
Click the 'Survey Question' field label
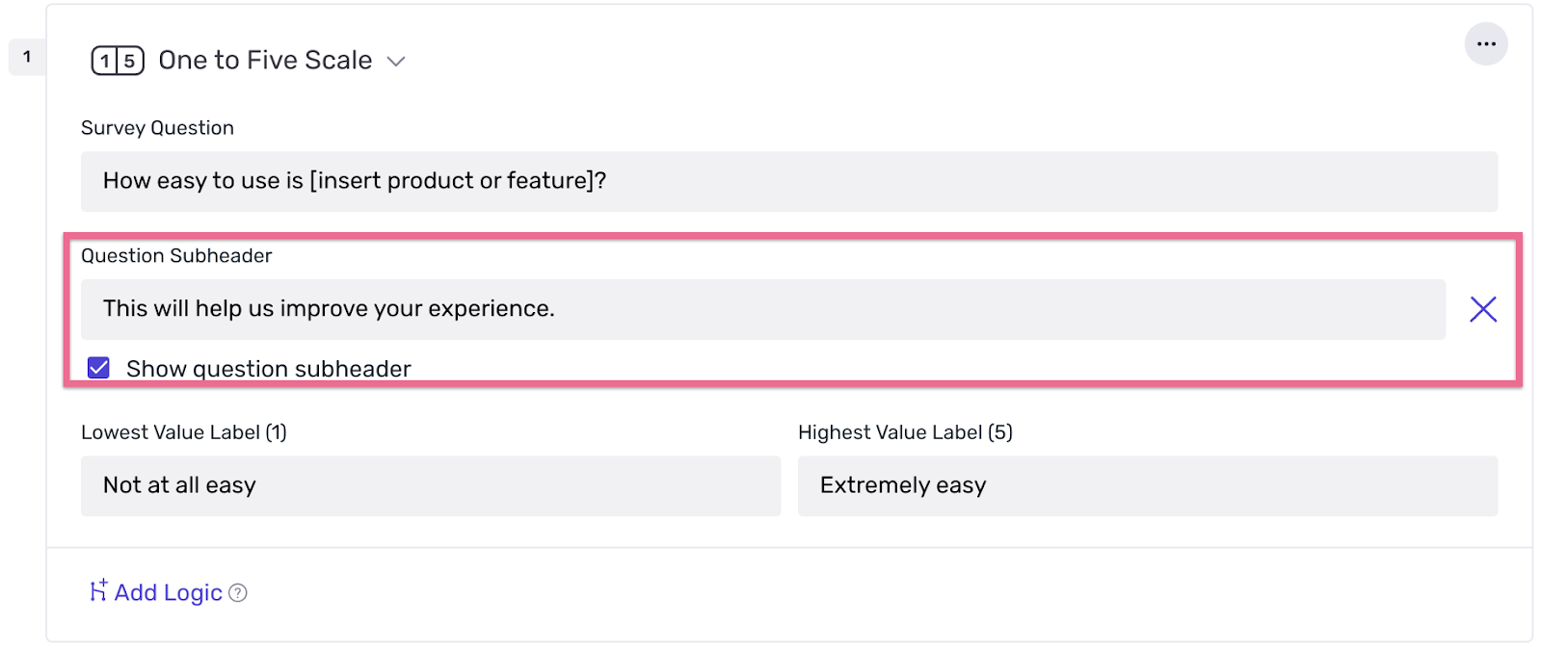(157, 128)
